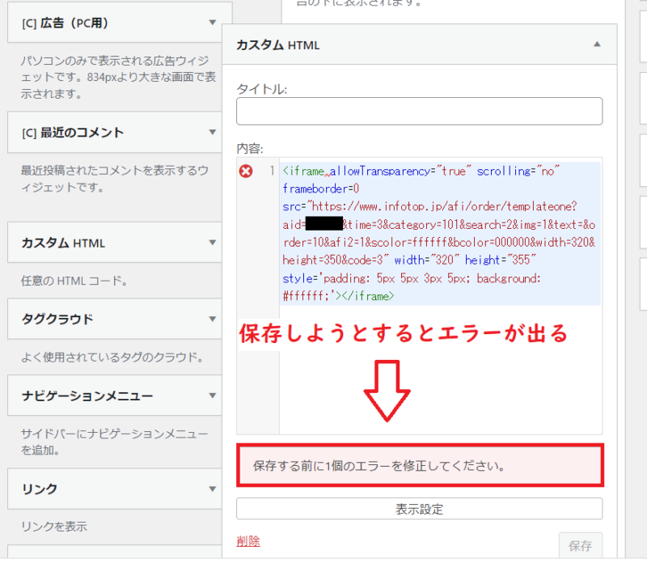Image resolution: width=647 pixels, height=563 pixels.
Task: Expand the リンク widget arrow
Action: click(x=212, y=489)
